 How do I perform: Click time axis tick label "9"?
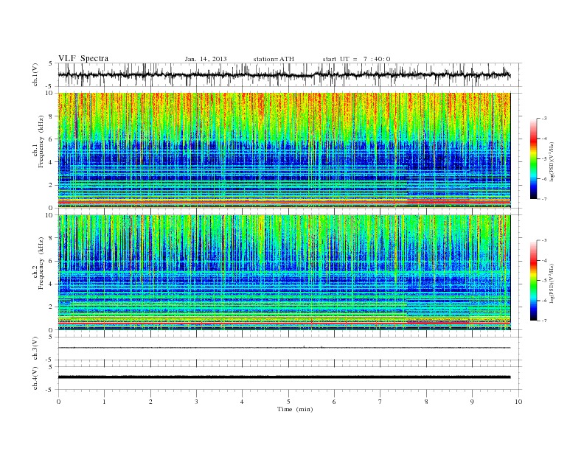click(472, 402)
